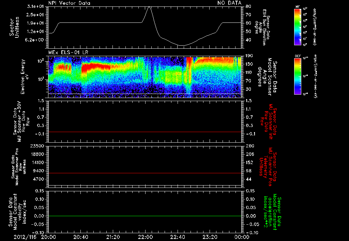Click the NPI Vector Data panel title

point(69,3)
